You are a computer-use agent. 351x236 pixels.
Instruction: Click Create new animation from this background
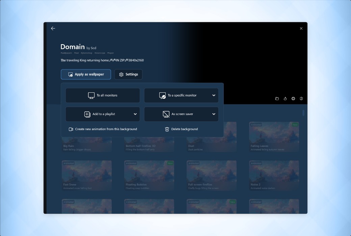click(103, 129)
